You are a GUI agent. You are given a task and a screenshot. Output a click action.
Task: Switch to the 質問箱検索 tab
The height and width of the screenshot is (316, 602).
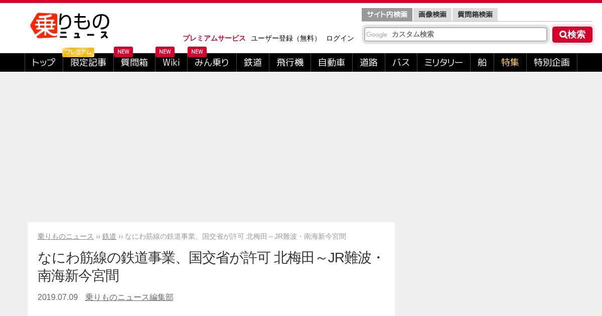click(475, 15)
